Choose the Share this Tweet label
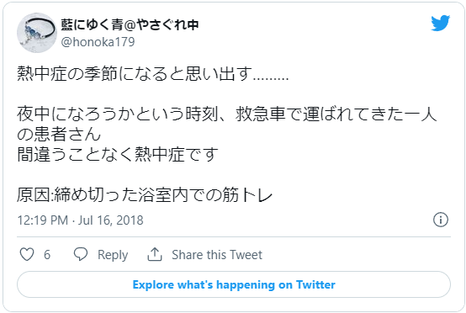The height and width of the screenshot is (313, 466). pos(217,255)
